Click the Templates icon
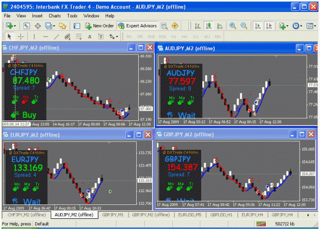This screenshot has width=320, height=229. (310, 26)
